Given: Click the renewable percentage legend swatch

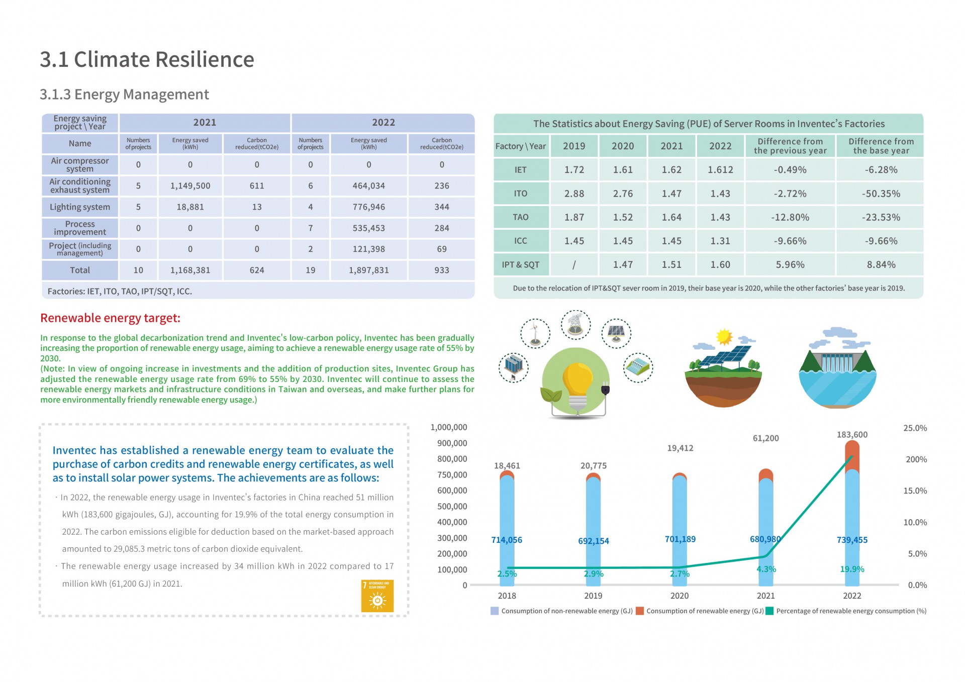Looking at the screenshot, I should click(769, 611).
